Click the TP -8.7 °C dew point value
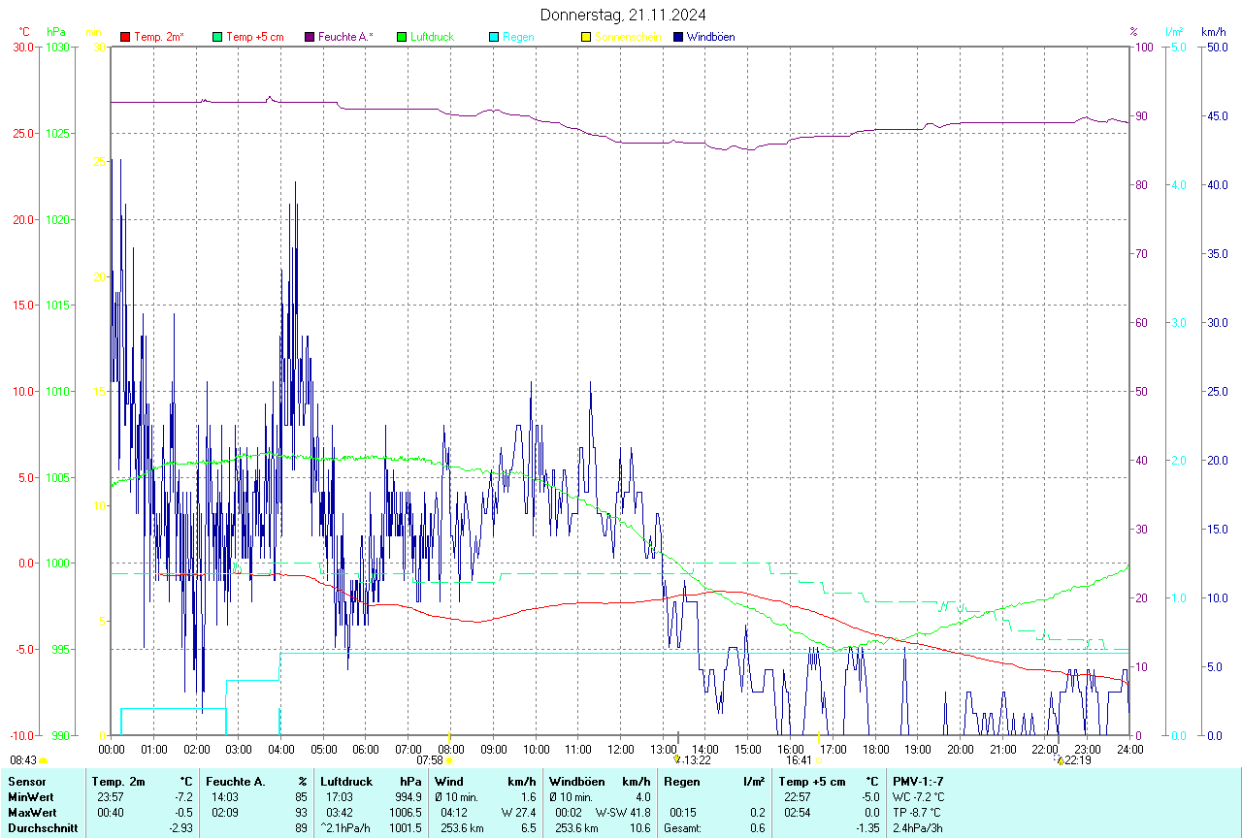This screenshot has width=1242, height=838. tap(916, 812)
